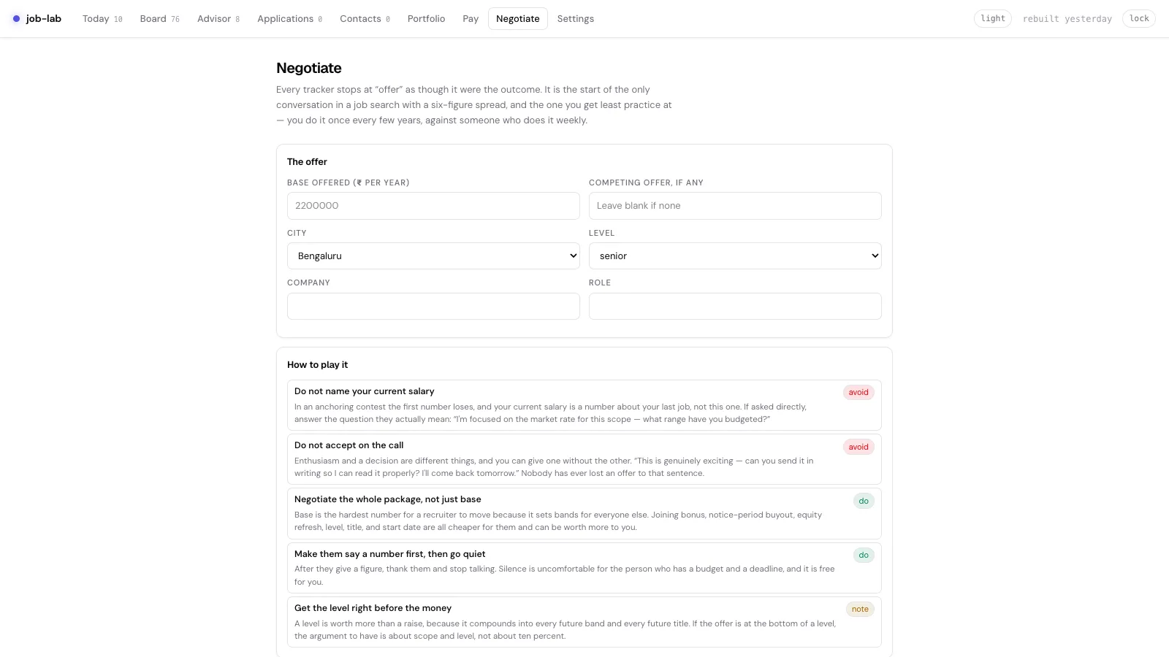Open the Level dropdown showing senior
Screen dimensions: 1169x657
click(735, 256)
